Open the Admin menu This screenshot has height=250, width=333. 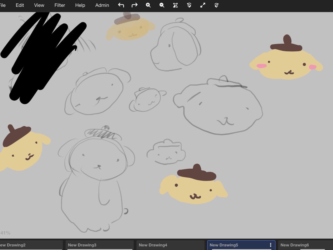point(102,5)
